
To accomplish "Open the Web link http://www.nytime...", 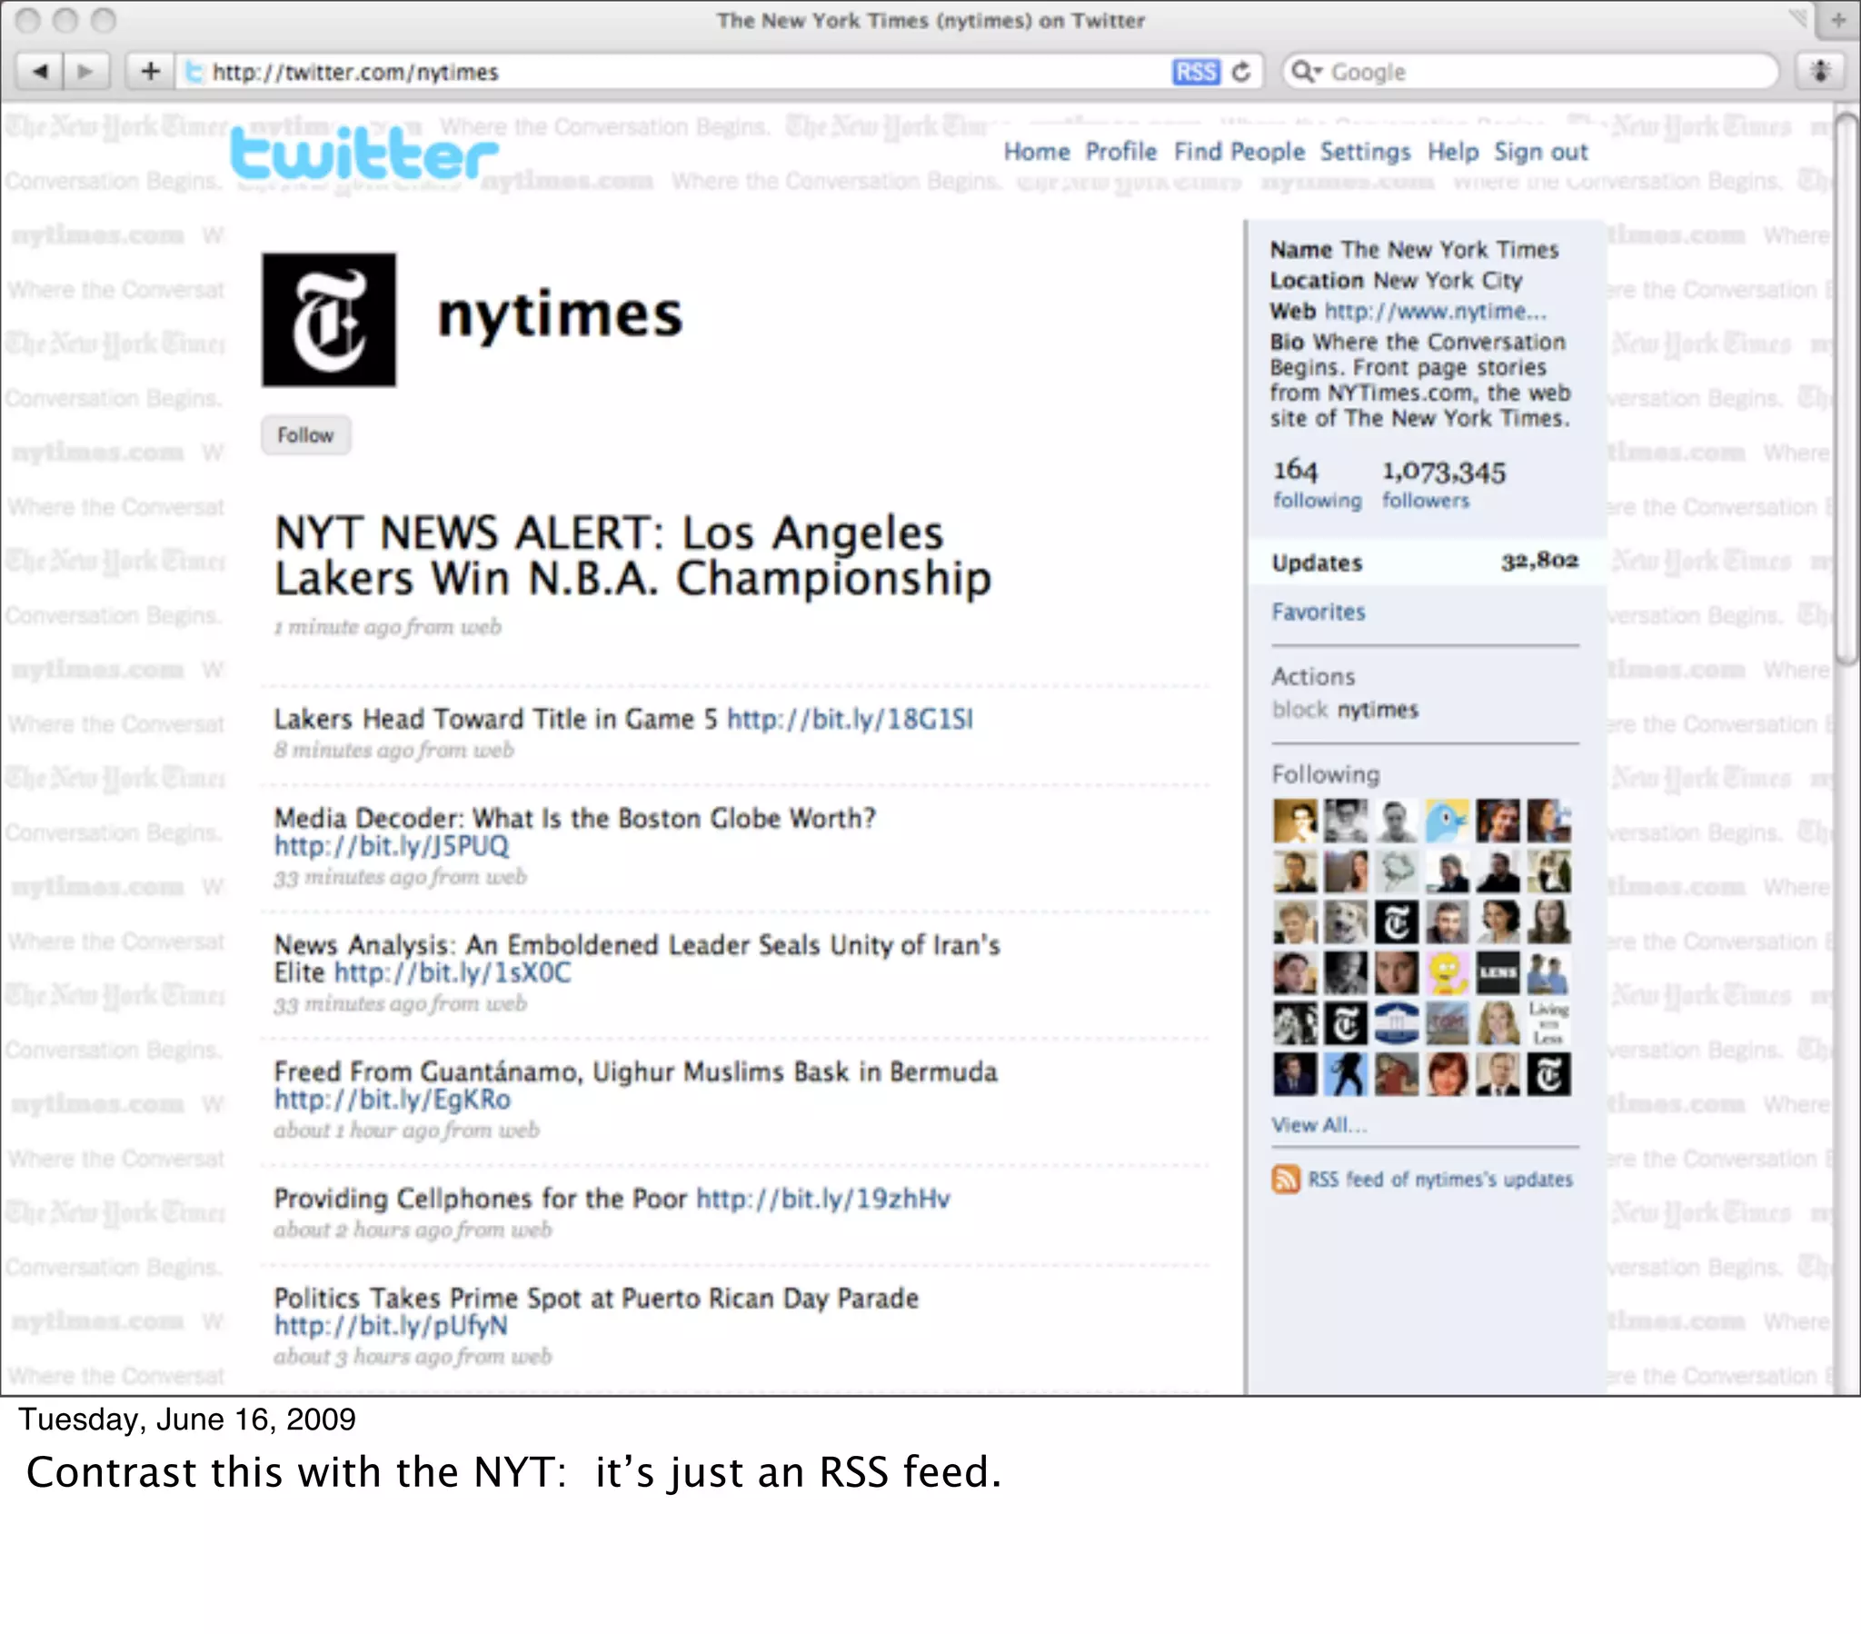I will (1435, 312).
